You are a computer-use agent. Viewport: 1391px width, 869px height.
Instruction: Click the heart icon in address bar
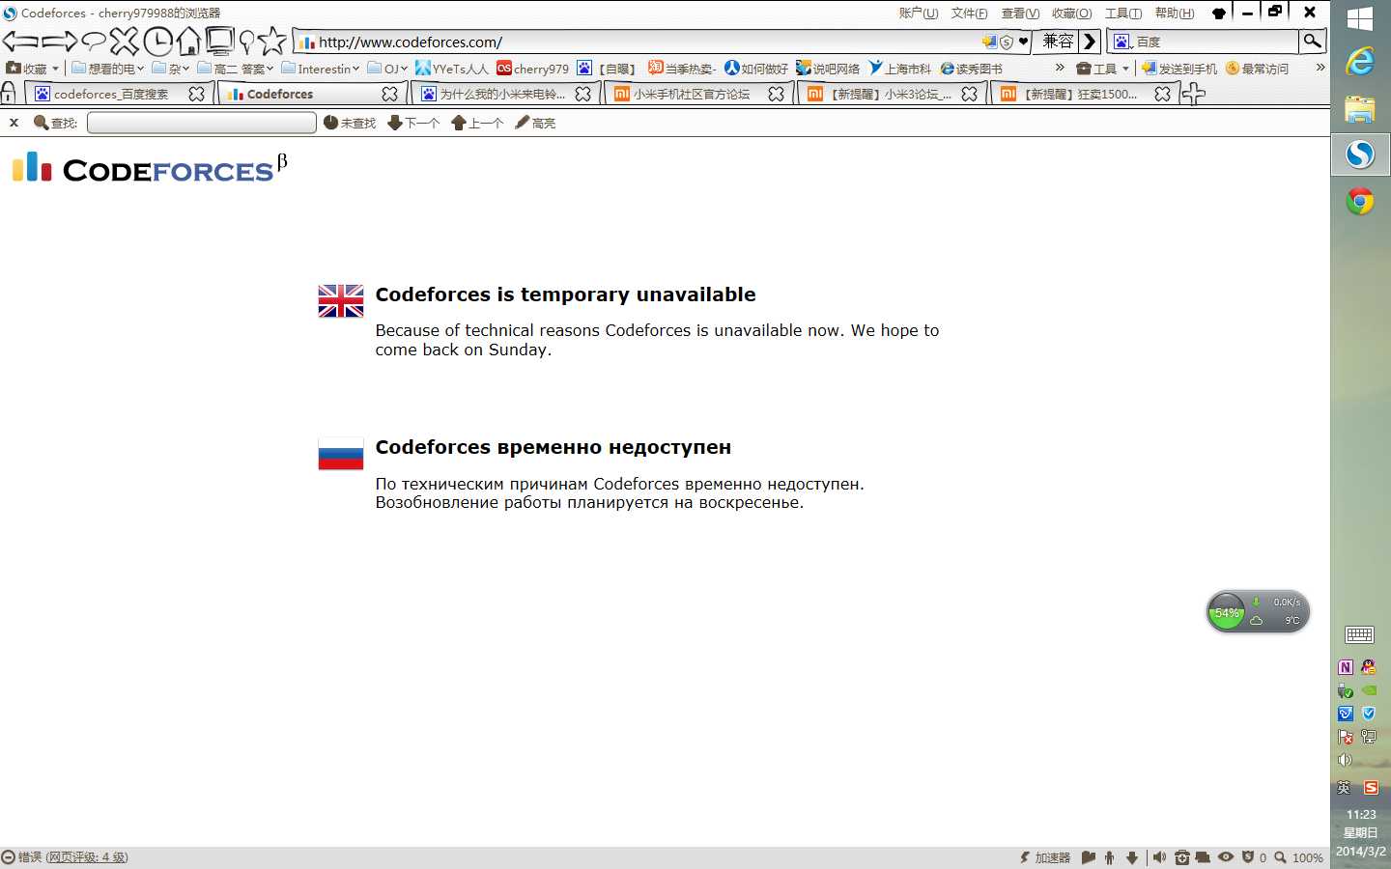click(1023, 42)
